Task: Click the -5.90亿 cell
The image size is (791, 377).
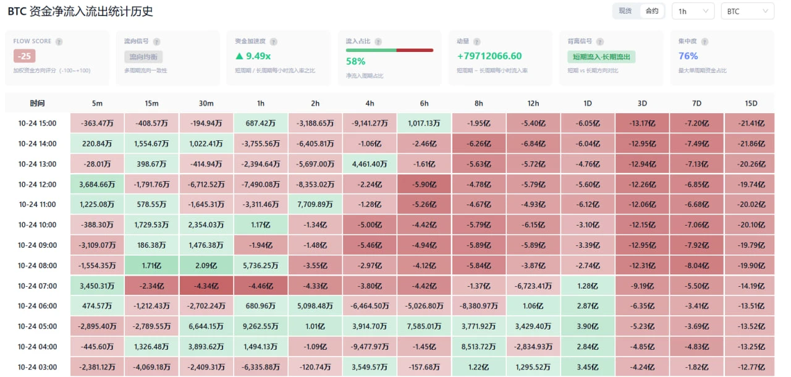Action: click(425, 184)
